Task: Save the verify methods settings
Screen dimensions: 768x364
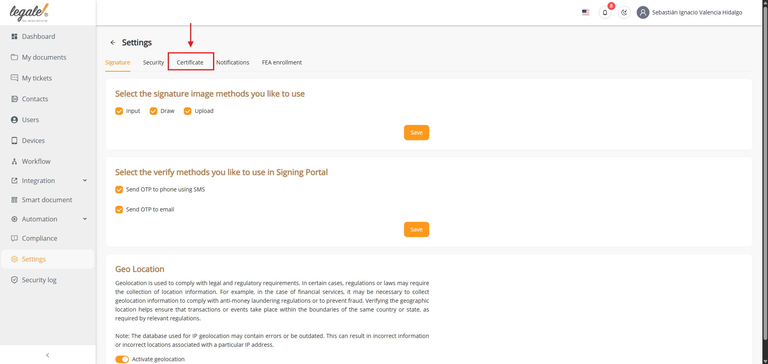Action: [416, 229]
